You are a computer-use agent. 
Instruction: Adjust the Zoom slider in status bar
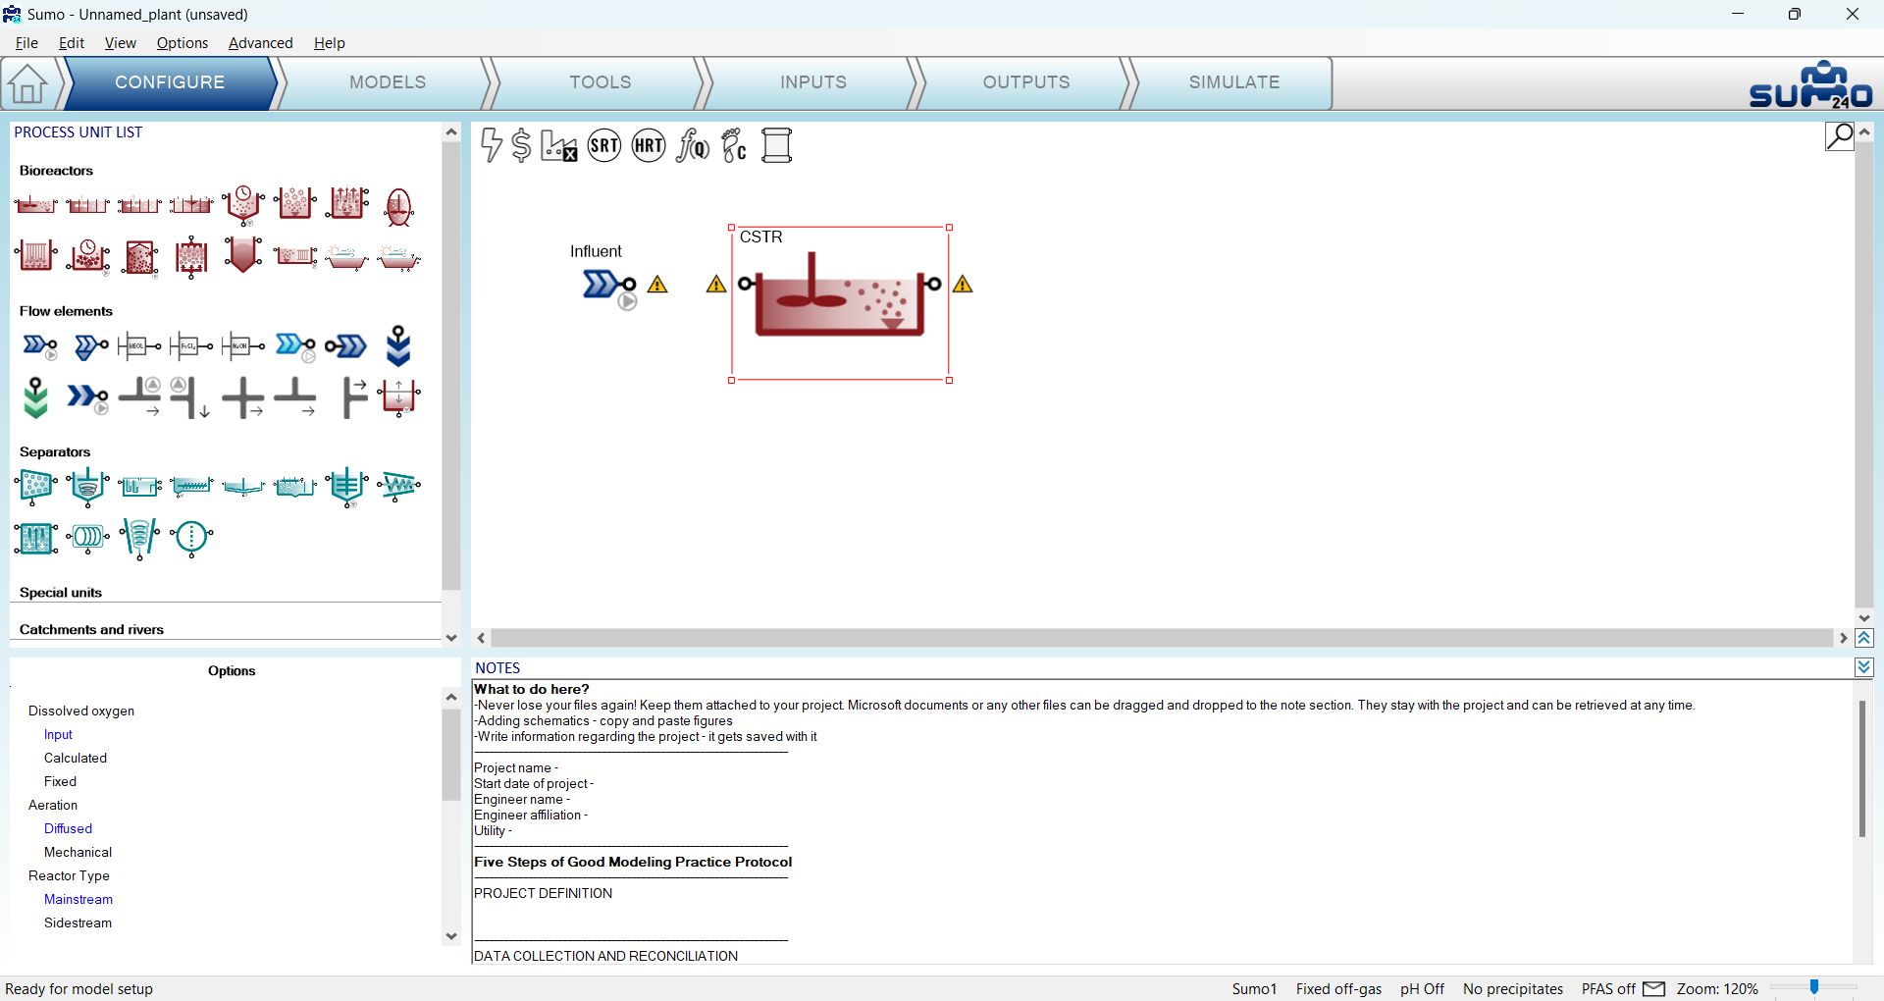pyautogui.click(x=1814, y=987)
